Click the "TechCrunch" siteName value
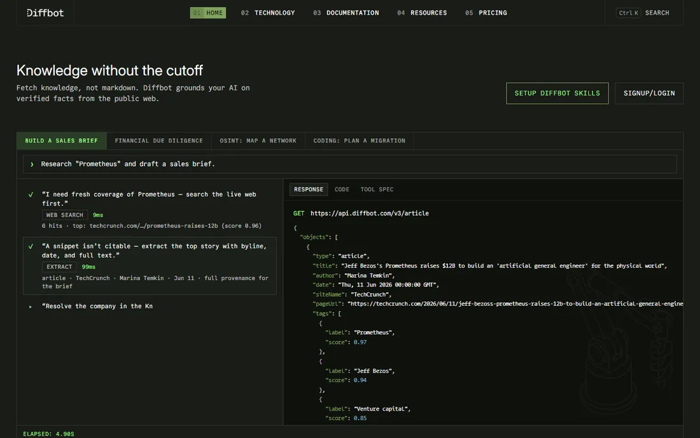Image resolution: width=700 pixels, height=438 pixels. coord(371,295)
